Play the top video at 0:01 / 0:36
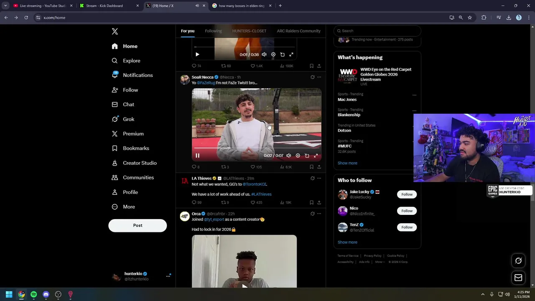This screenshot has width=535, height=301. tap(197, 54)
